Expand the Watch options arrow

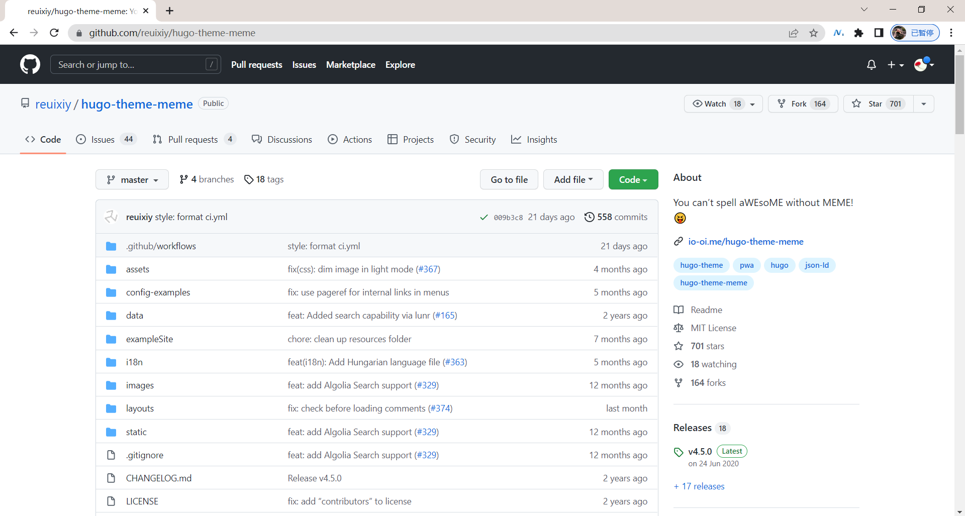click(x=752, y=104)
